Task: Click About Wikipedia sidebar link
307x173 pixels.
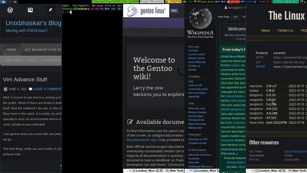Action: [x=197, y=62]
